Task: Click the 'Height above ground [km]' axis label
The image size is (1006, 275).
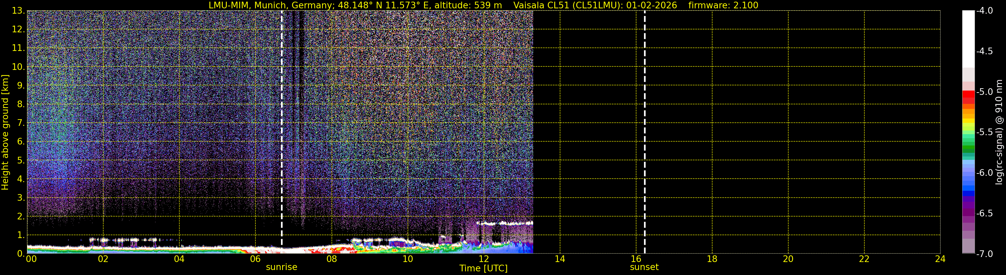Action: pos(5,132)
